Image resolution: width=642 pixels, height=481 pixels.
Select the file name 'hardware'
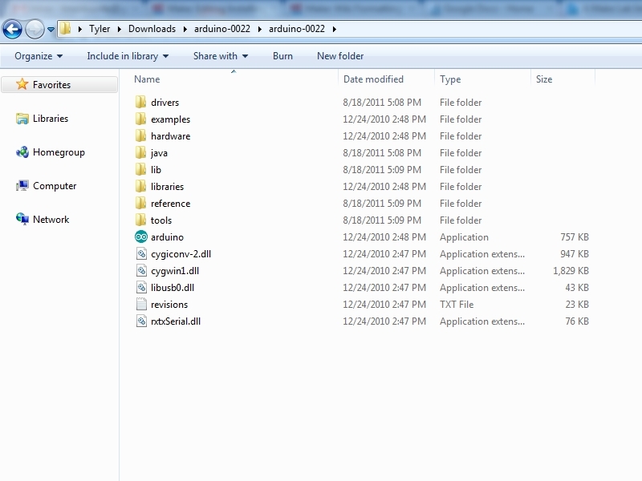tap(170, 136)
